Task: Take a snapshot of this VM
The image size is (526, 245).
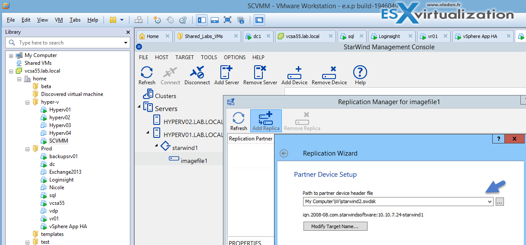Action: point(157,20)
